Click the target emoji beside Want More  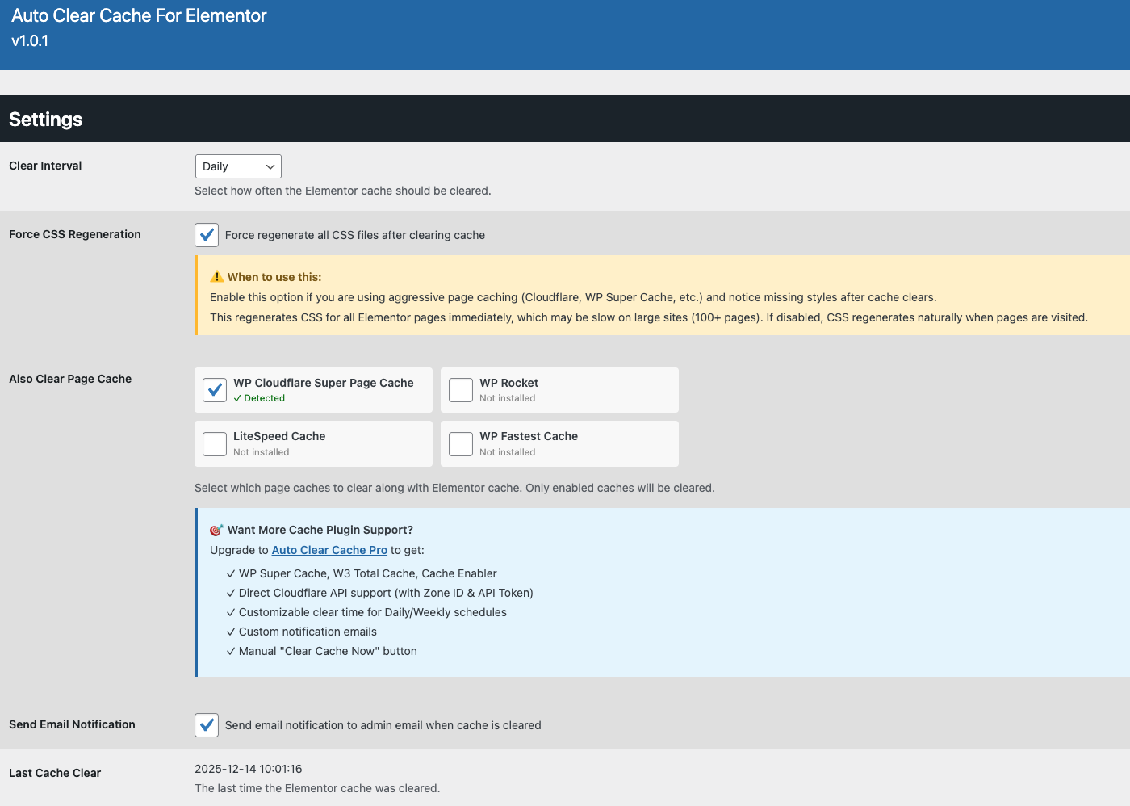tap(216, 530)
